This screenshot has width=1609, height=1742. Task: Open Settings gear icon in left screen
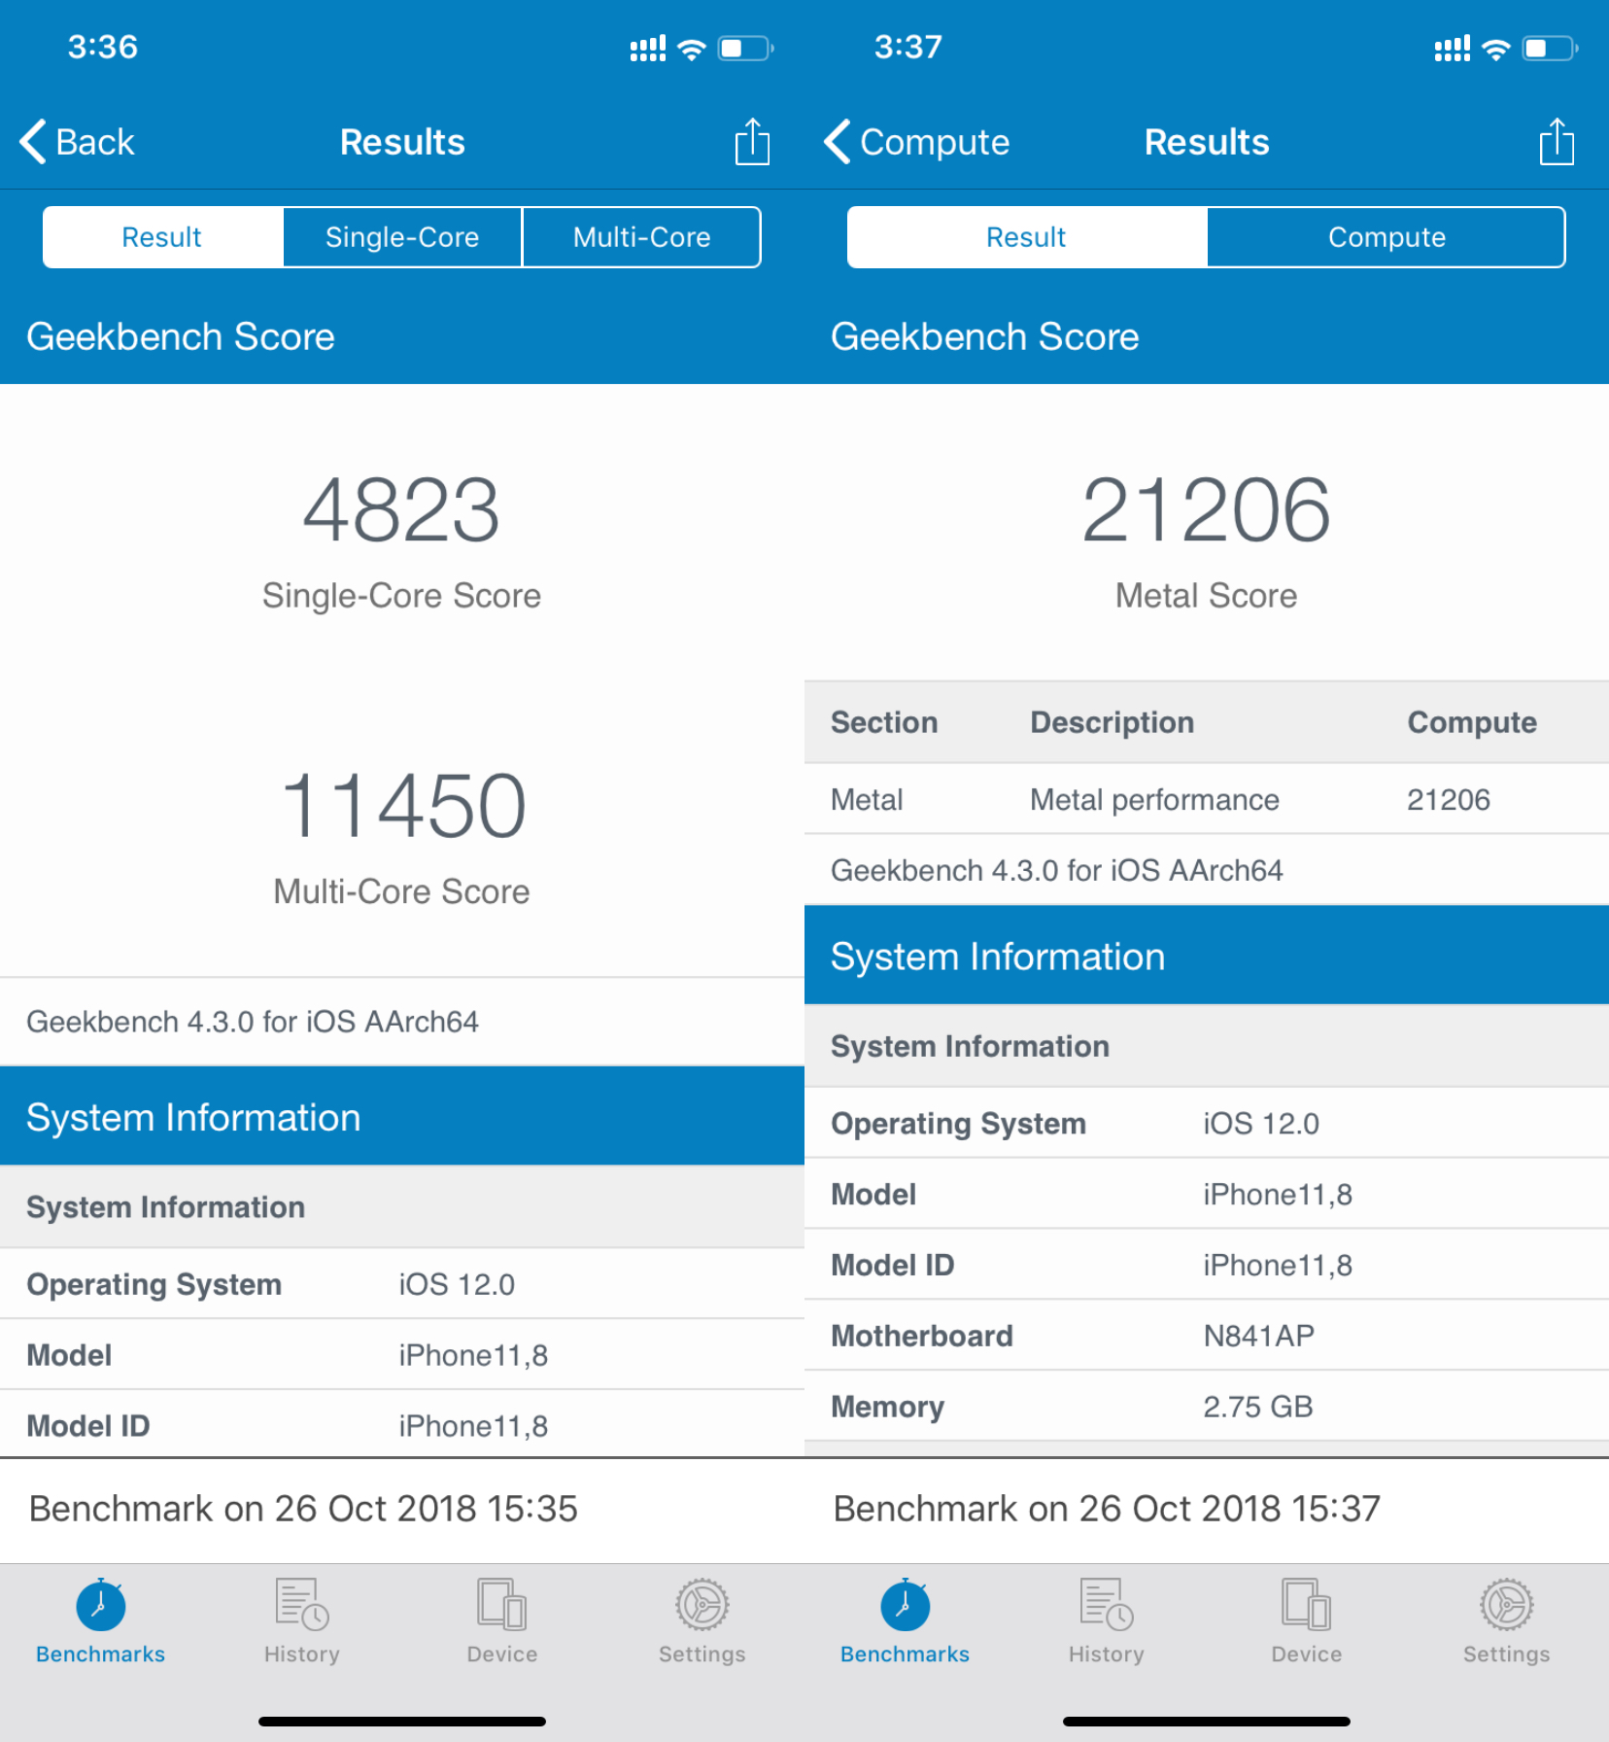(702, 1605)
